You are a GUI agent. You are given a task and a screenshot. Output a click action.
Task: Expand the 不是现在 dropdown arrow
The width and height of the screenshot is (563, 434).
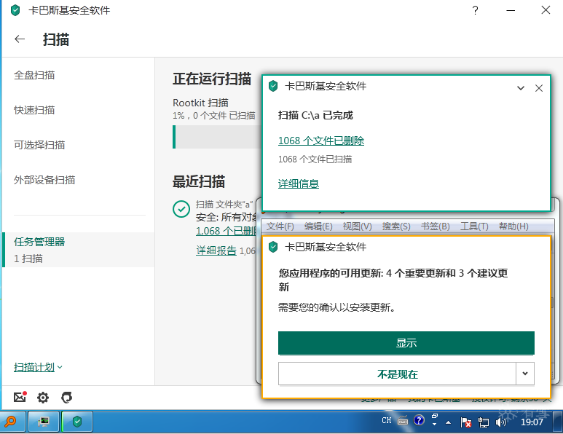(x=525, y=374)
